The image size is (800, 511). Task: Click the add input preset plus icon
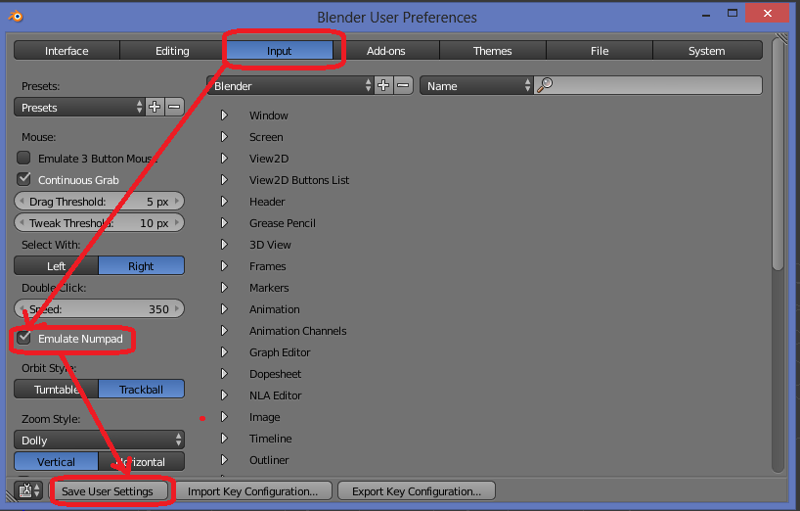click(x=155, y=107)
